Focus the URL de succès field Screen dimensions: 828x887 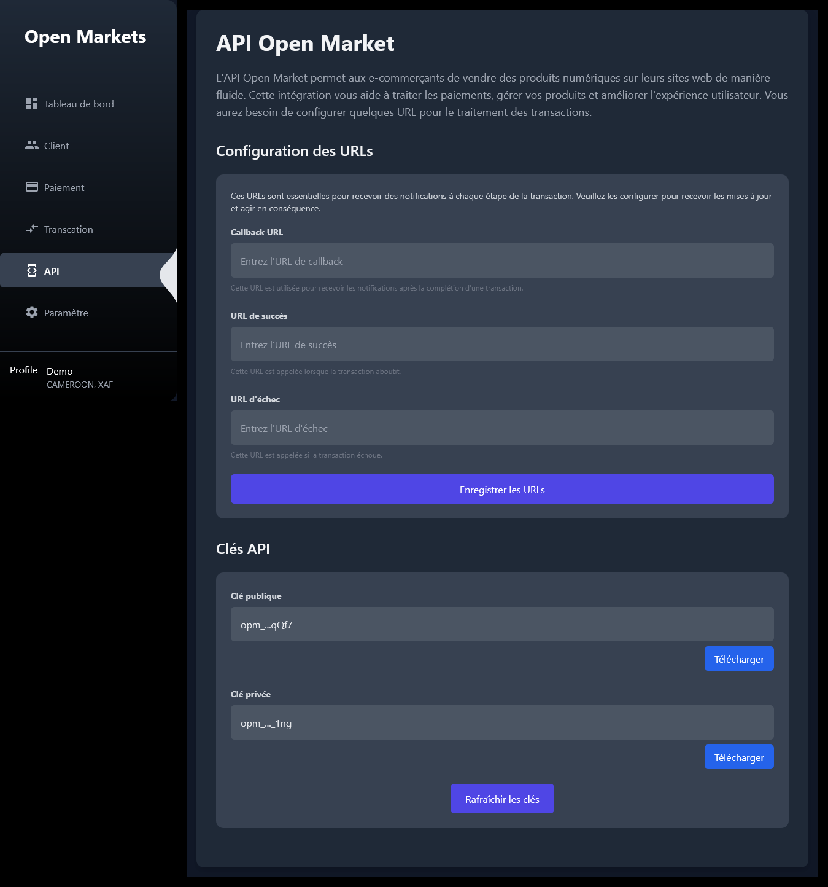pos(502,344)
